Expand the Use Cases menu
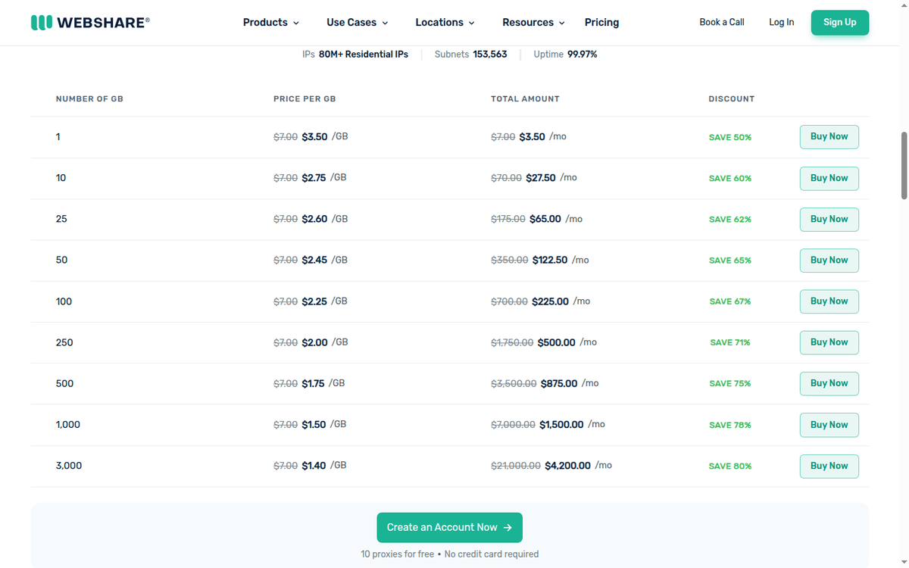Screen dimensions: 909x568 (x=357, y=23)
